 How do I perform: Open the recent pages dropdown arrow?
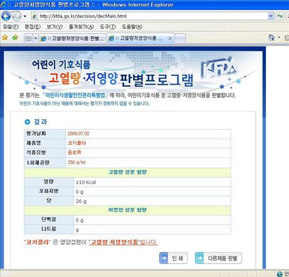point(25,16)
